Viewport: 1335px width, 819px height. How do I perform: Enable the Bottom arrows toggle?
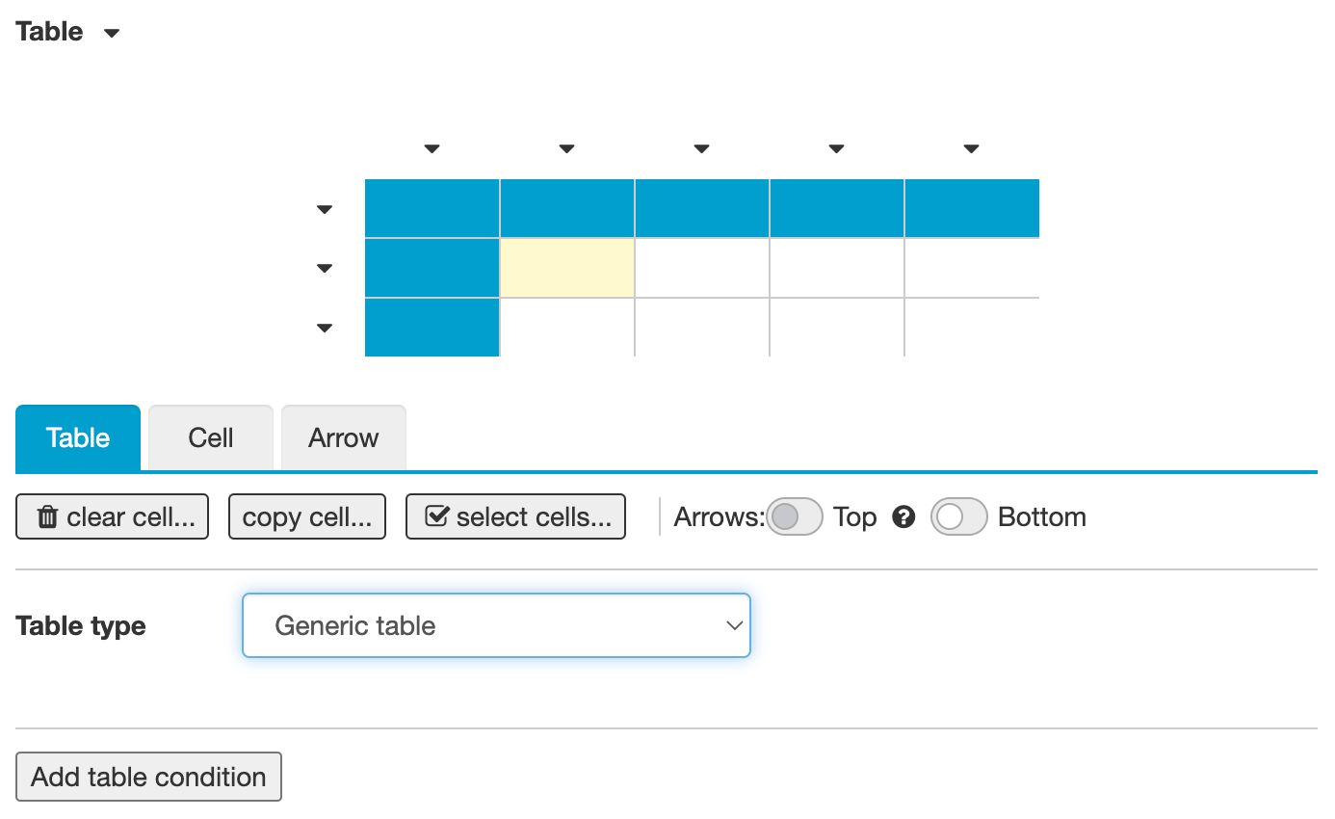[959, 516]
